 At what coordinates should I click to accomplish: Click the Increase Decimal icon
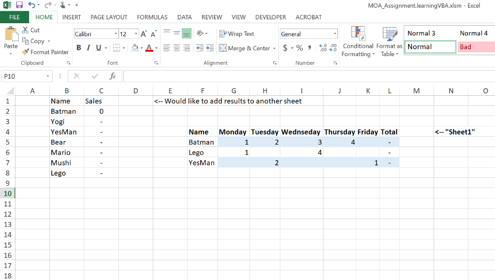pyautogui.click(x=322, y=48)
